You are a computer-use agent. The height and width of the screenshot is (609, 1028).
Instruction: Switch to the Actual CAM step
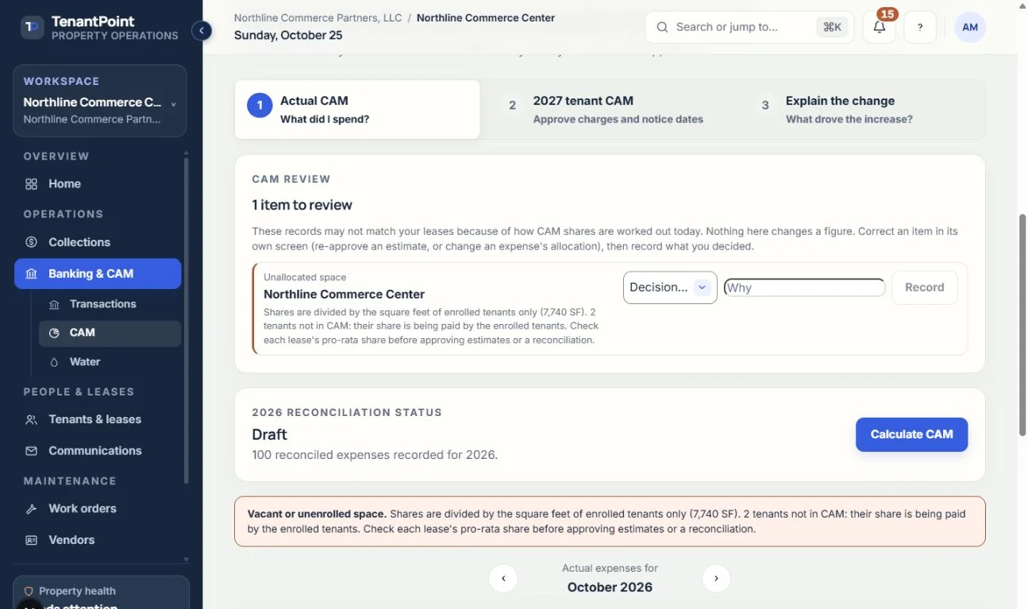coord(357,110)
